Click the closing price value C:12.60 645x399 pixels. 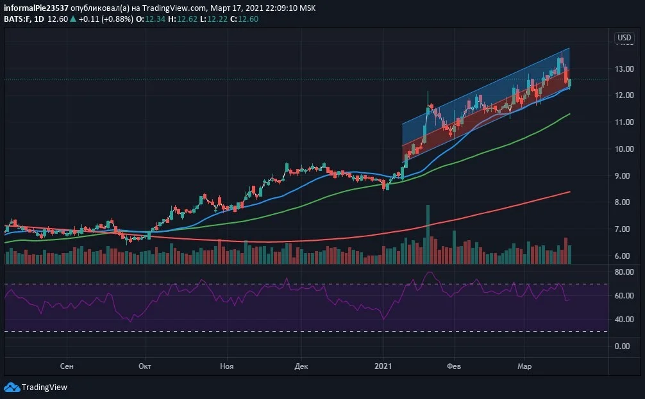[244, 19]
